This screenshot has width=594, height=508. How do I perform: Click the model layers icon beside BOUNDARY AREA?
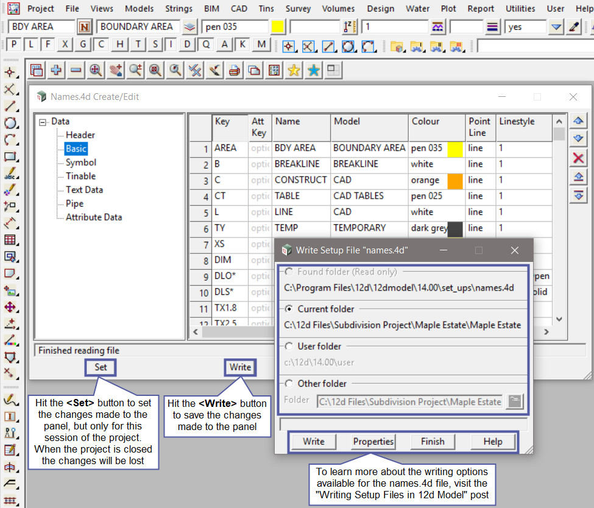point(190,27)
